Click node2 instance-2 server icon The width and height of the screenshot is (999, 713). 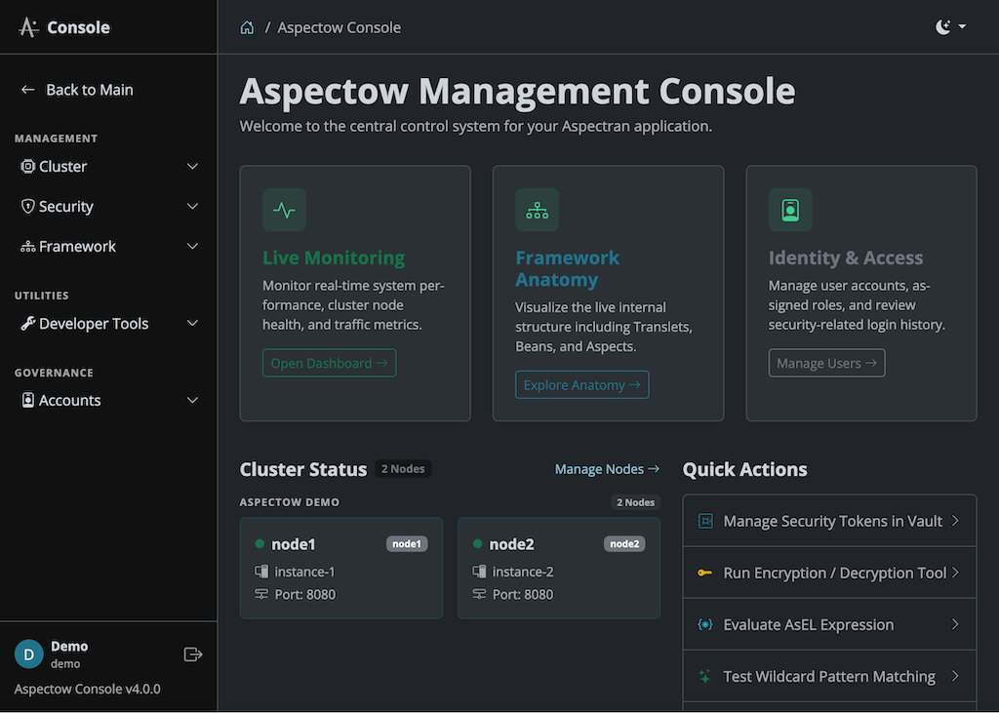[479, 572]
